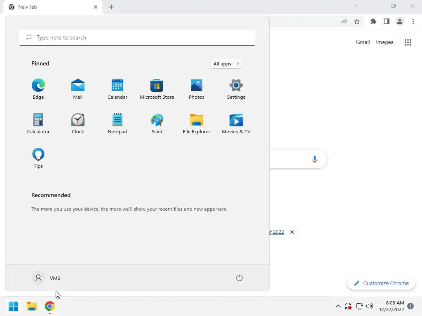Open Notepad
Viewport: 422px width, 316px height.
(117, 123)
